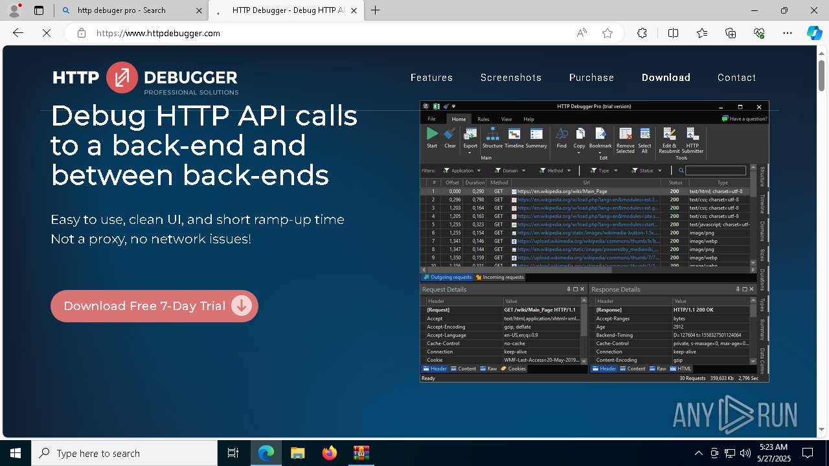
Task: View site information lock icon
Action: pos(81,33)
